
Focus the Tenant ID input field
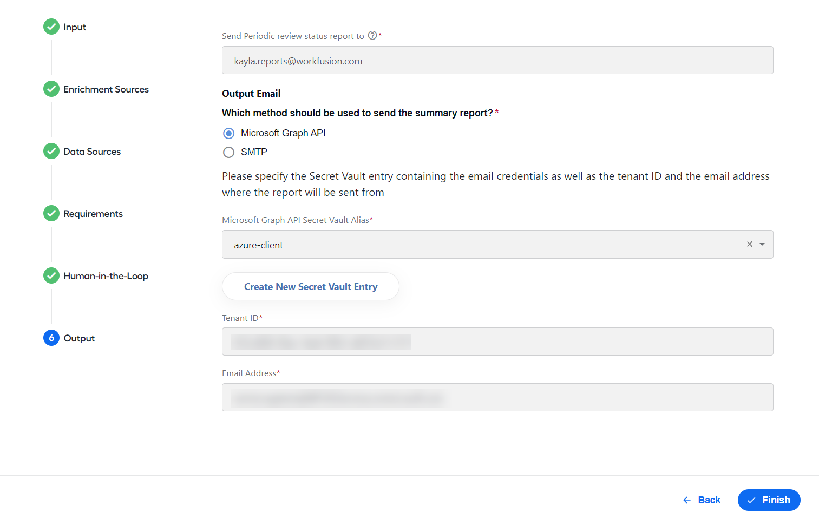coord(497,341)
